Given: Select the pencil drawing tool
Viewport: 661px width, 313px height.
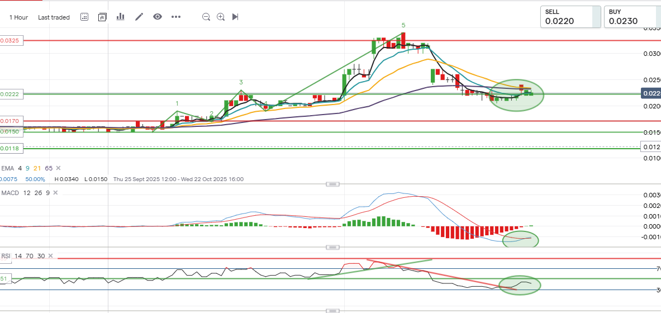Looking at the screenshot, I should point(139,17).
